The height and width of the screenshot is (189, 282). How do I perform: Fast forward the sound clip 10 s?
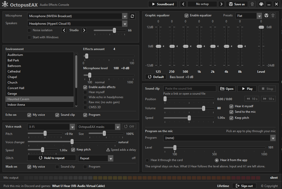coord(268,99)
